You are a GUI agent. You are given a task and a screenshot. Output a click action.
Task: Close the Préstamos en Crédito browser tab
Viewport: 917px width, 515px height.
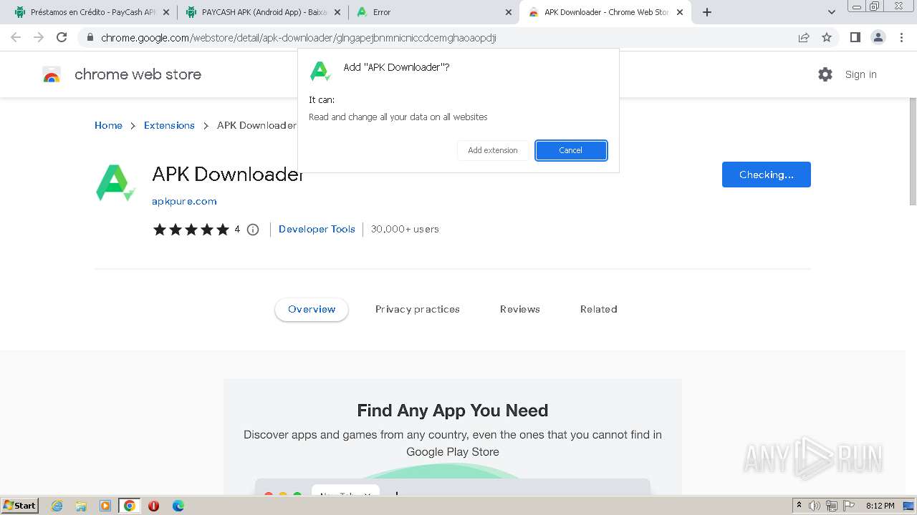[165, 12]
